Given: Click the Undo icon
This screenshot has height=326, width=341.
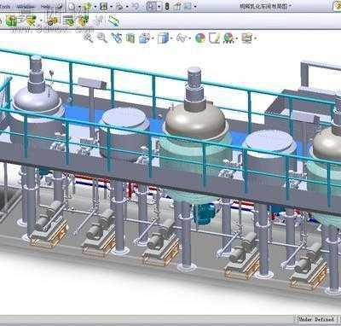Looking at the screenshot, I should pos(136,6).
